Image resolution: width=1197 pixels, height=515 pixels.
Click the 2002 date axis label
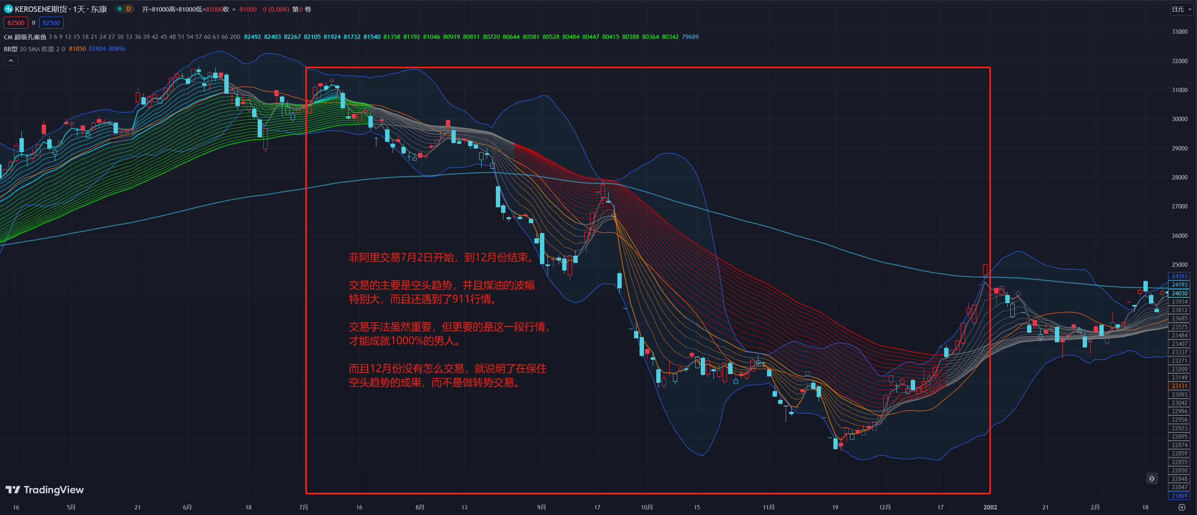point(990,507)
